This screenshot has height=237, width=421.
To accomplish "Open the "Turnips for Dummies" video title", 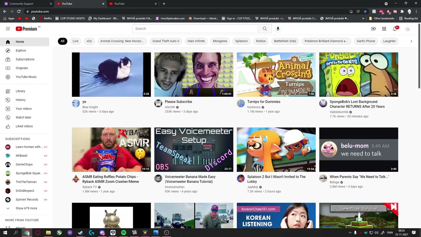I will coord(264,102).
